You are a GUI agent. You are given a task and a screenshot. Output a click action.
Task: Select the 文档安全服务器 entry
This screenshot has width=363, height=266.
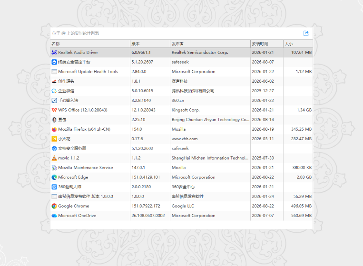point(72,148)
